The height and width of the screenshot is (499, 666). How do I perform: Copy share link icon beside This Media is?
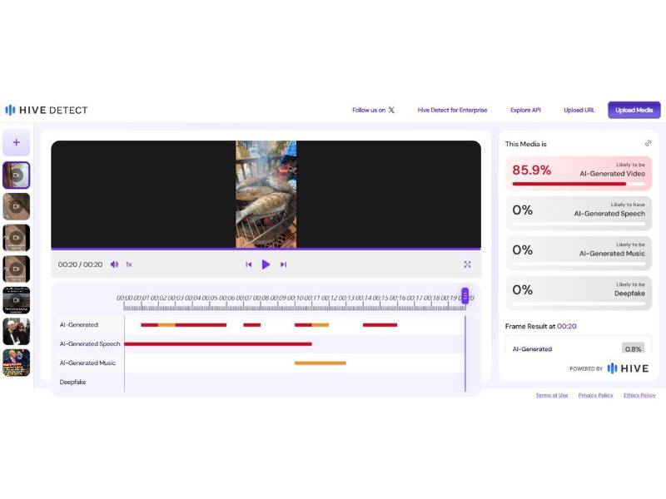(x=648, y=143)
